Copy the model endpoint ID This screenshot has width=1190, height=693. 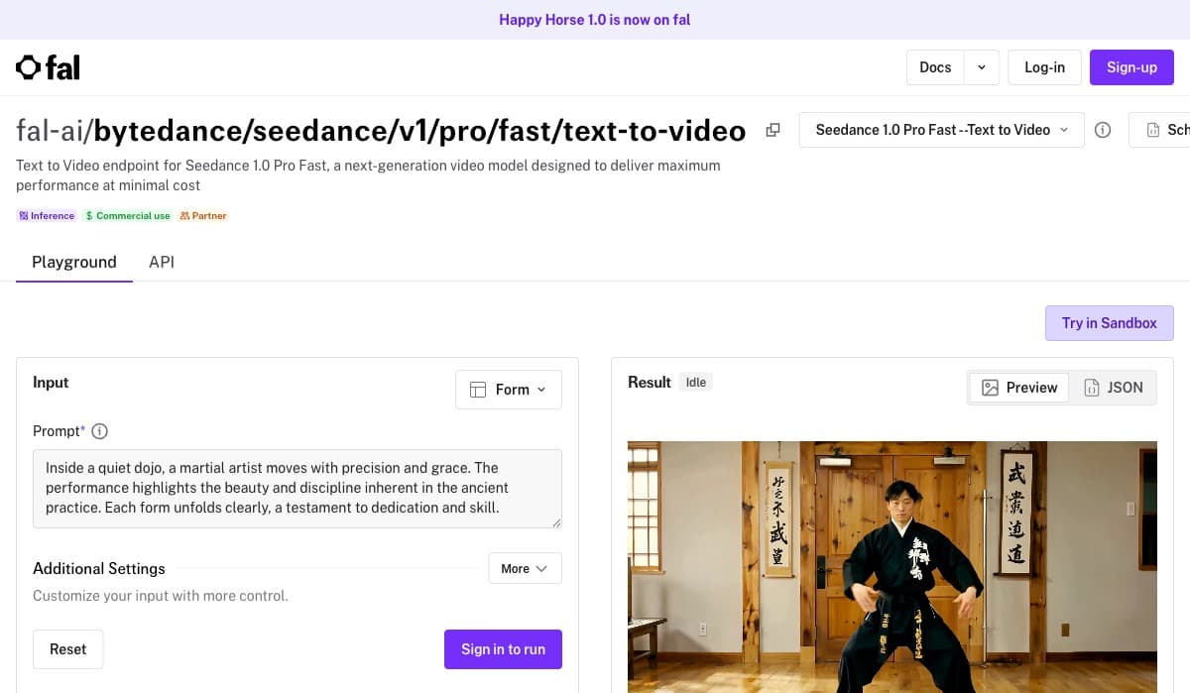click(x=773, y=130)
